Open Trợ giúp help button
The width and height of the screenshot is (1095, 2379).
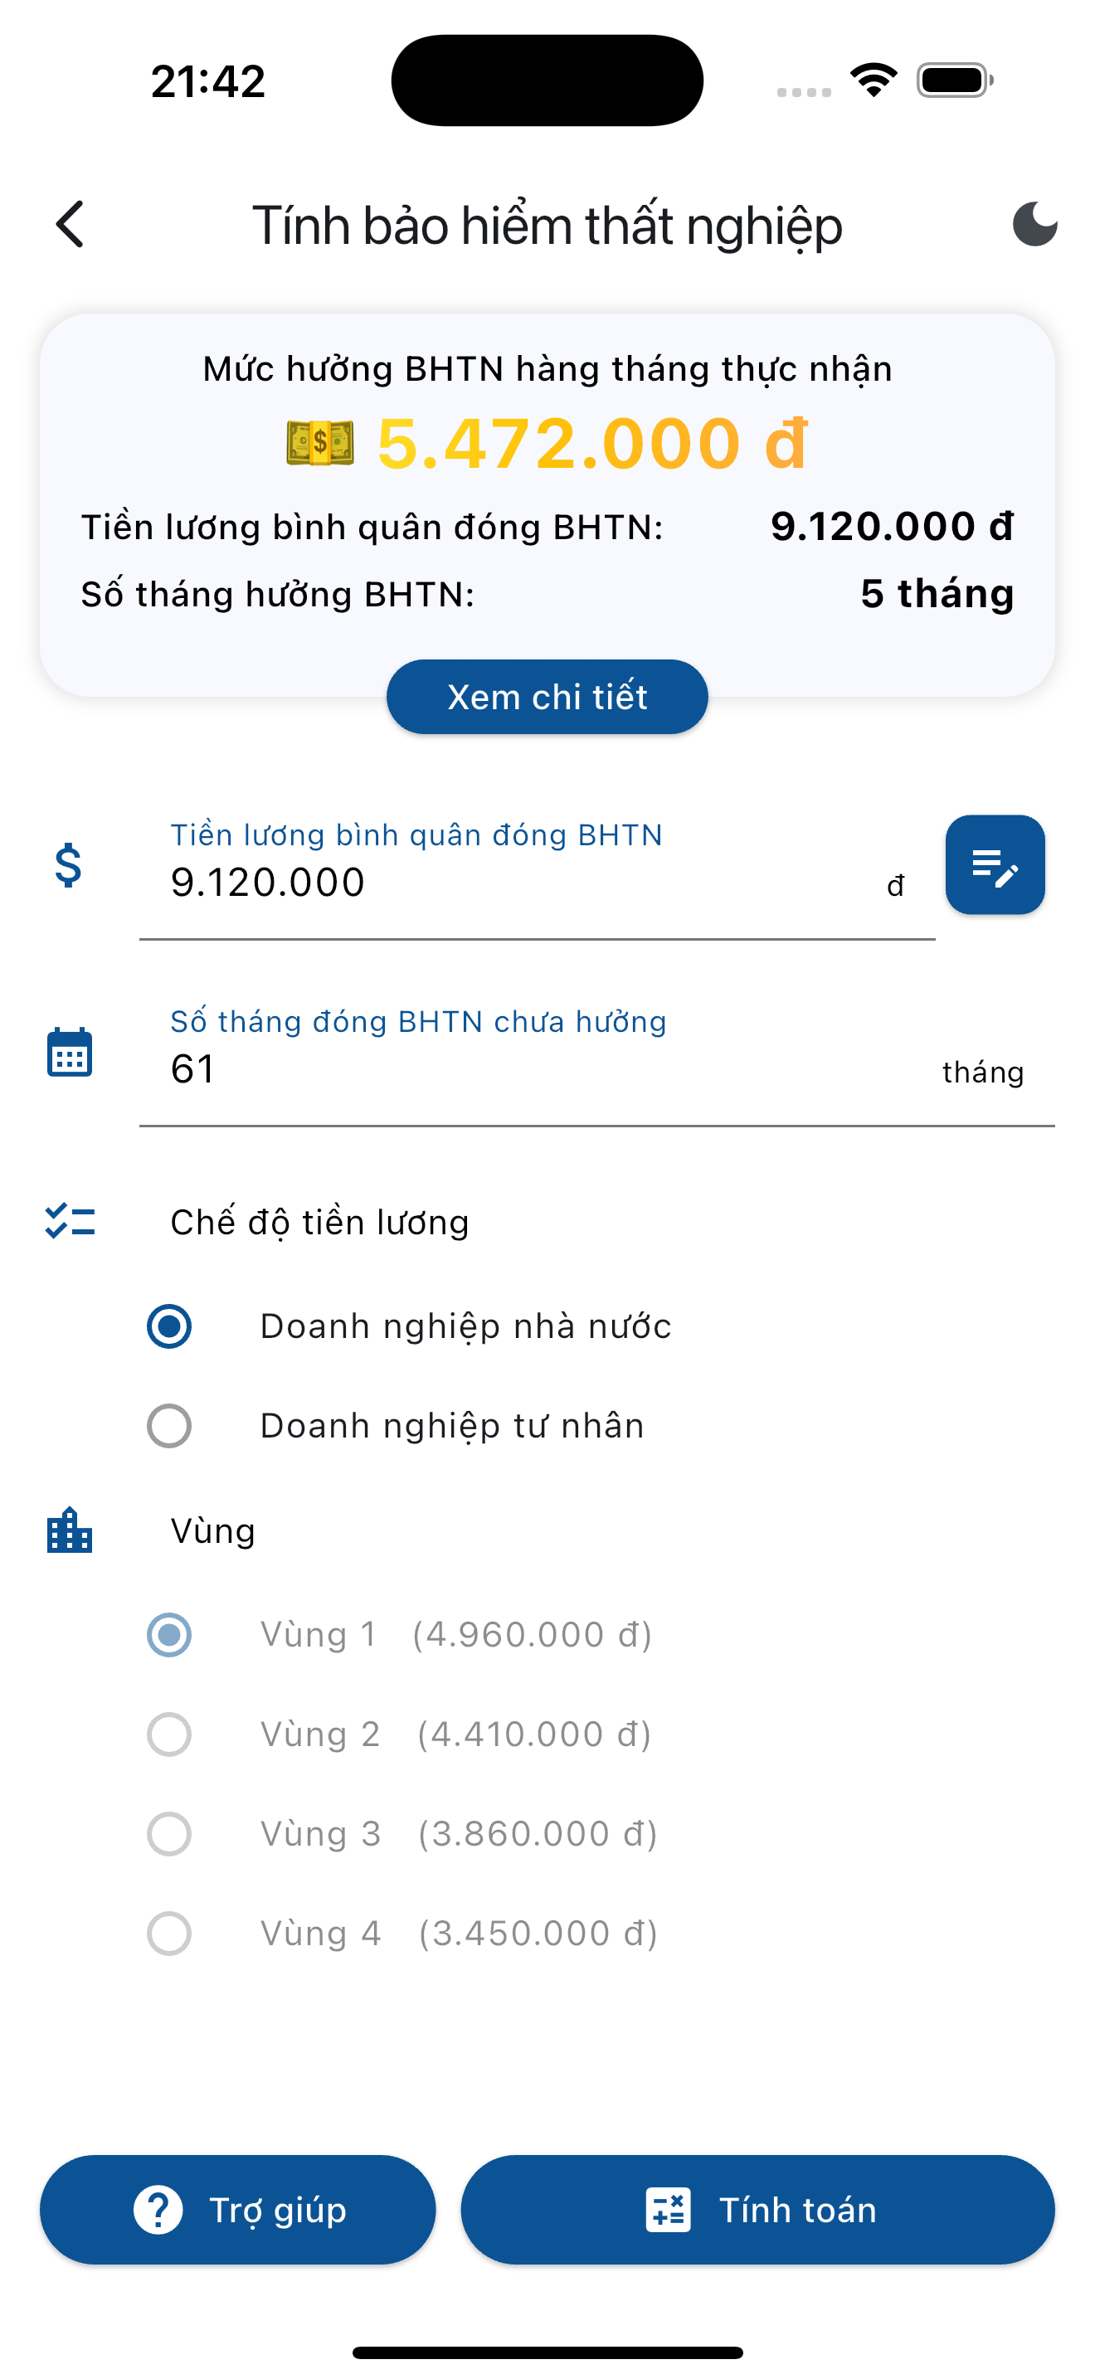click(237, 2210)
